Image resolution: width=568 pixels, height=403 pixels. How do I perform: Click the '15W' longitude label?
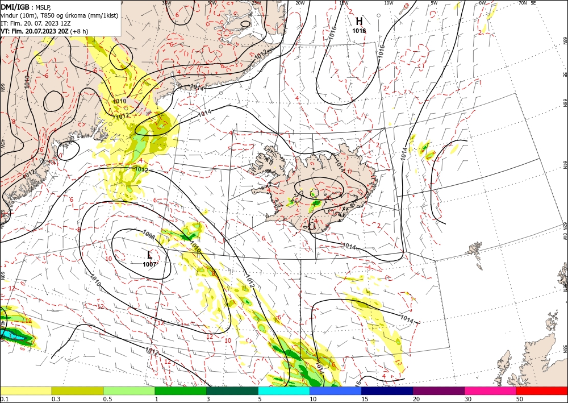(x=344, y=3)
